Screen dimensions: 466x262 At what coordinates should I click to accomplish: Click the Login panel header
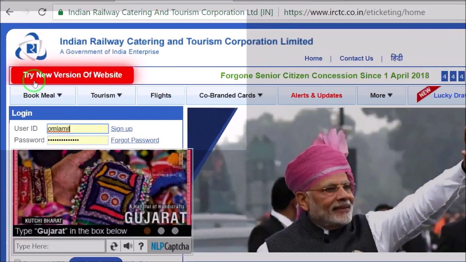click(x=96, y=113)
